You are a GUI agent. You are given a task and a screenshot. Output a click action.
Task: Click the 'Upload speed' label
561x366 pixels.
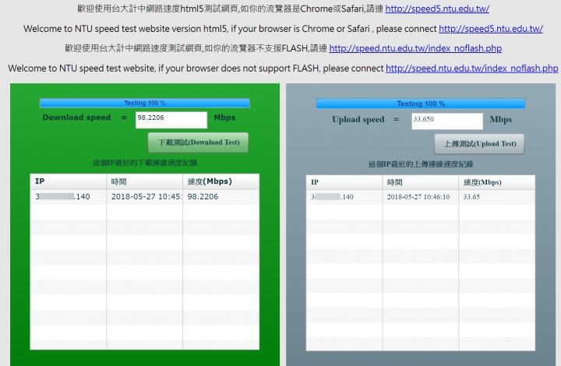click(x=358, y=119)
